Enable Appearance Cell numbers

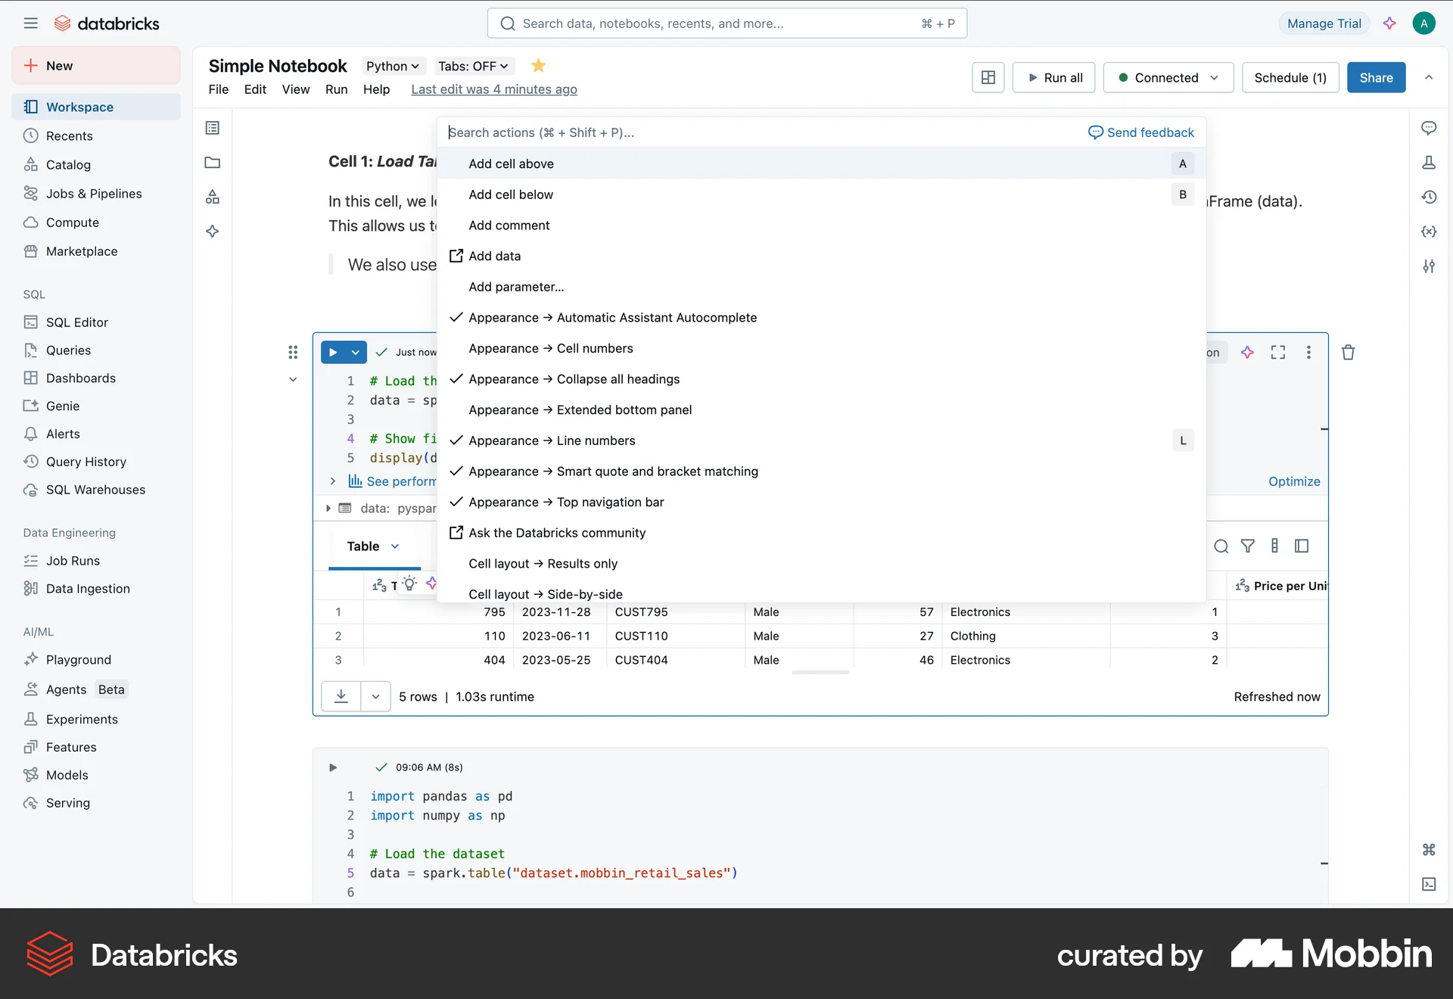coord(550,348)
